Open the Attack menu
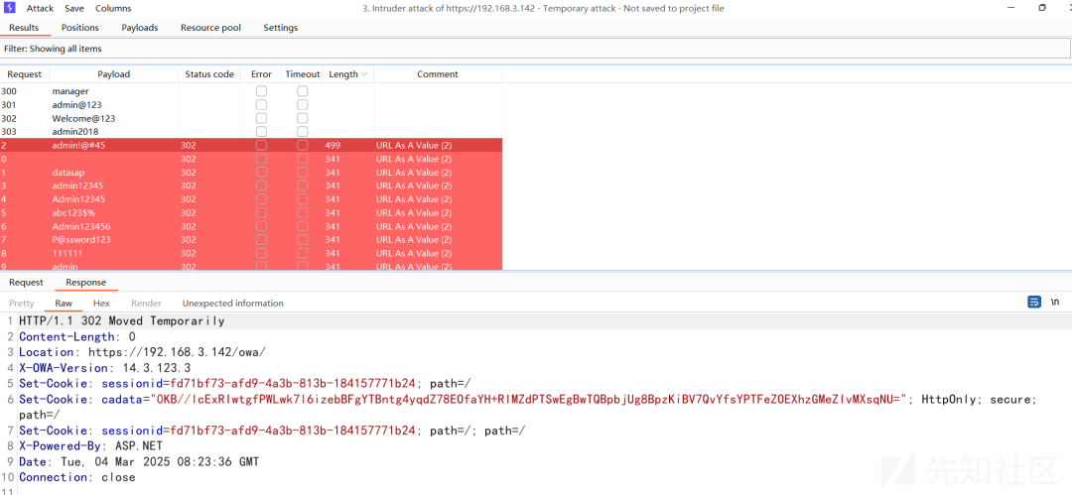 41,8
